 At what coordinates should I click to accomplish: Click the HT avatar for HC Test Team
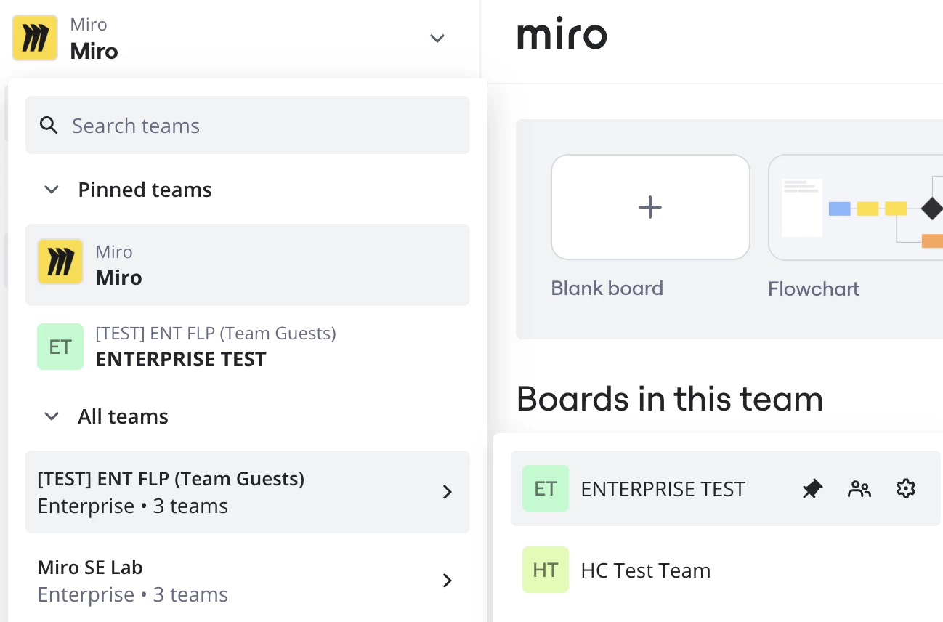[x=545, y=570]
